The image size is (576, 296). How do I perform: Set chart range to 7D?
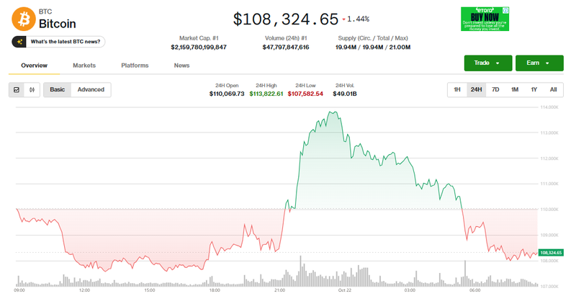click(495, 90)
